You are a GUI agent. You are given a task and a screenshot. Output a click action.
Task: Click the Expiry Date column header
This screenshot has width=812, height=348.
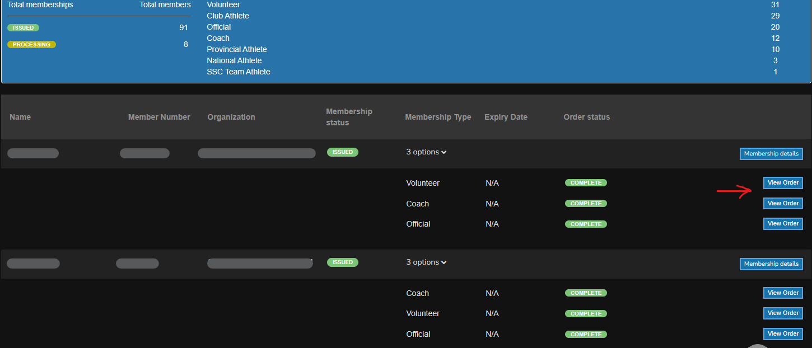[506, 117]
